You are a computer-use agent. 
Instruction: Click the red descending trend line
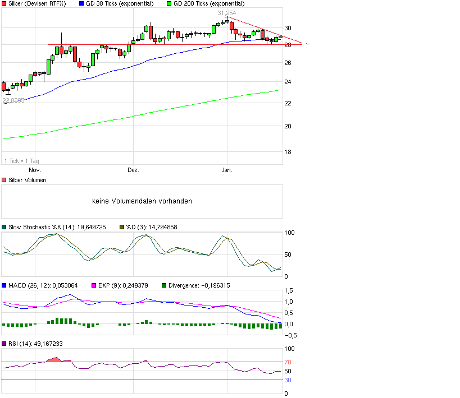tap(264, 30)
